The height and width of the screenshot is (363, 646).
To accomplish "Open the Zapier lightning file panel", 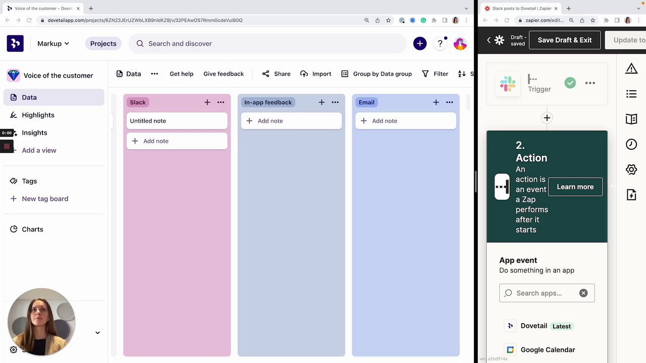I will pos(631,195).
